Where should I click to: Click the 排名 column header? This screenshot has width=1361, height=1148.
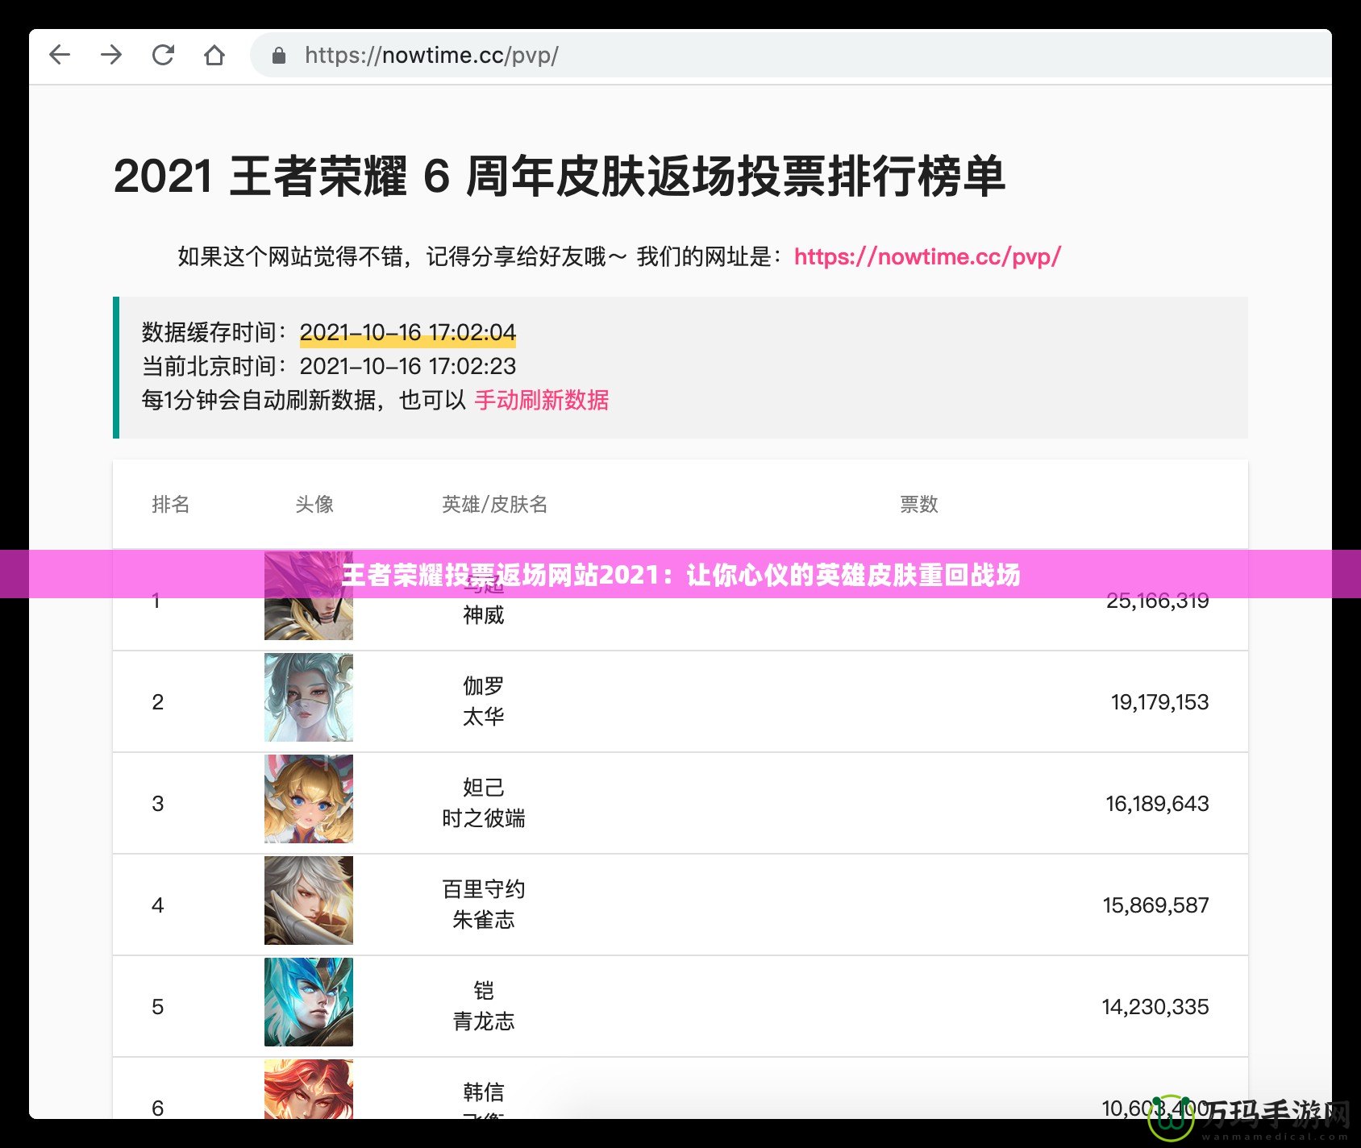(171, 505)
